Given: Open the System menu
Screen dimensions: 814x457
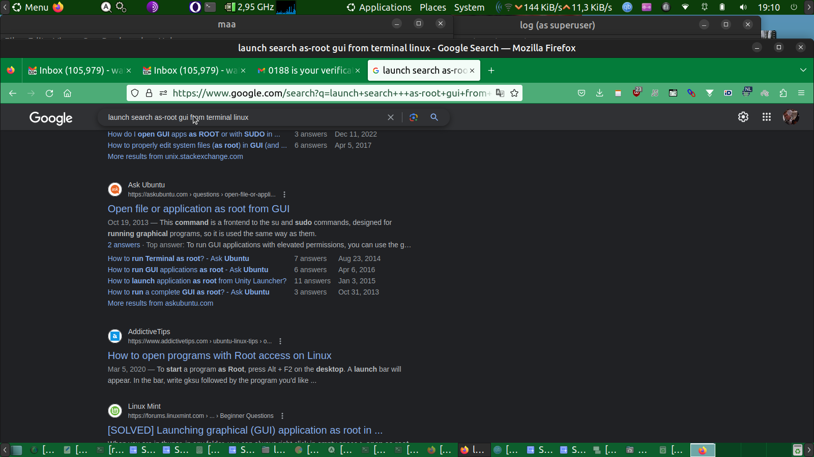Looking at the screenshot, I should [469, 8].
